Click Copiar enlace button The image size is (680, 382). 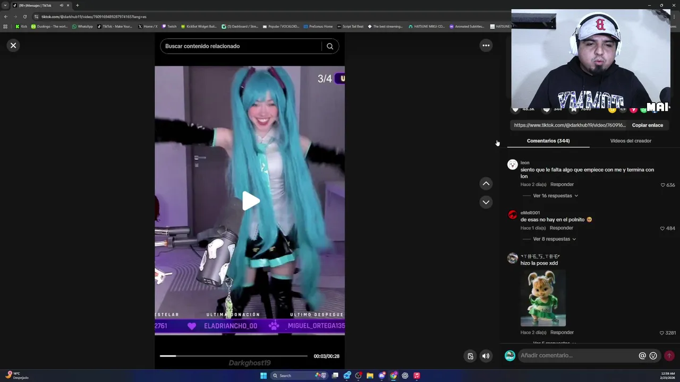648,125
